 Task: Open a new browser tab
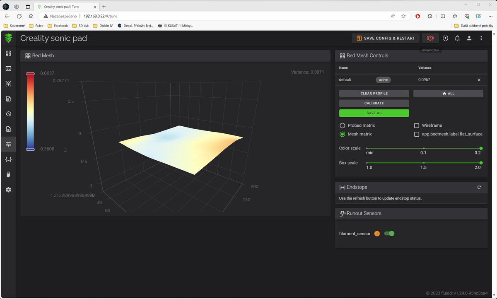tap(104, 7)
